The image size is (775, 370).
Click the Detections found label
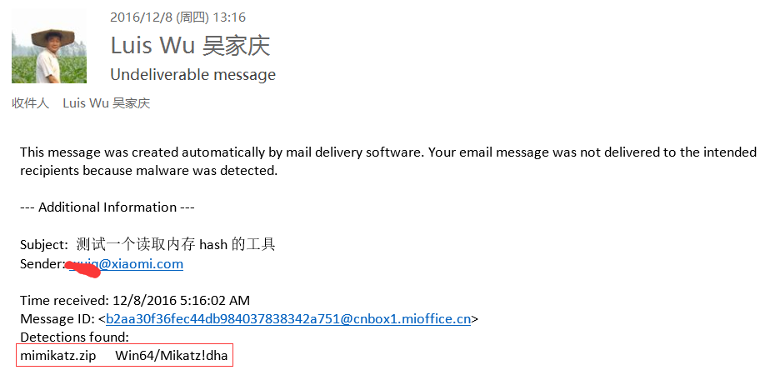(75, 337)
